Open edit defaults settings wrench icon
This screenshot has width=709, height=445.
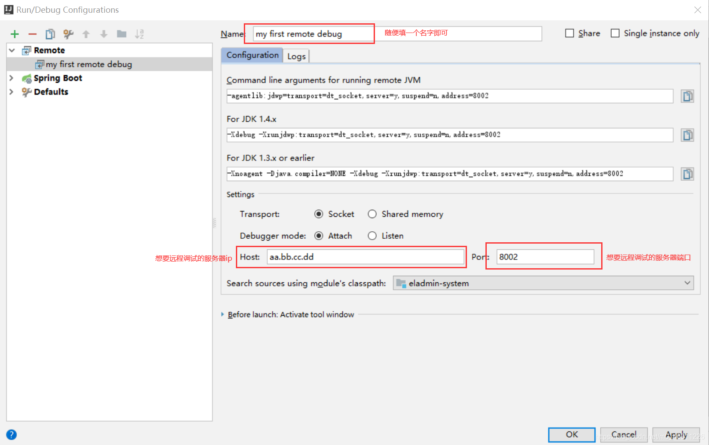[x=68, y=34]
